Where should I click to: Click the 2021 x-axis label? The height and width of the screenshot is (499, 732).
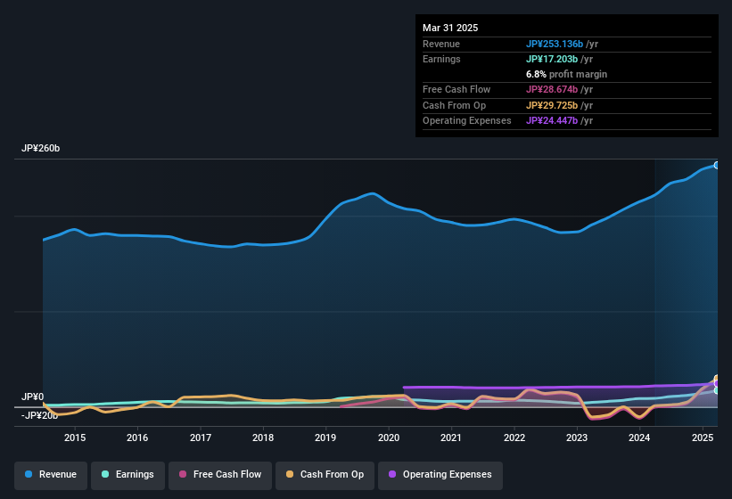[x=451, y=438]
